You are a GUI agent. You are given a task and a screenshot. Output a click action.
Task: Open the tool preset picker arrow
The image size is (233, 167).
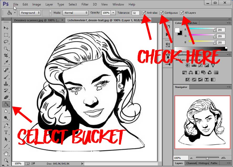click(x=15, y=13)
